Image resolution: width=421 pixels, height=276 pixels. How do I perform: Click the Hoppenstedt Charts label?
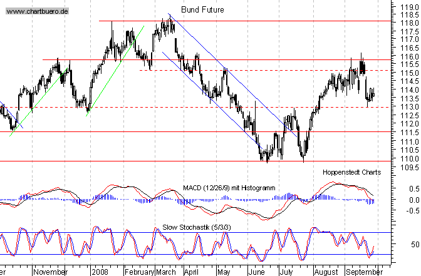348,172
